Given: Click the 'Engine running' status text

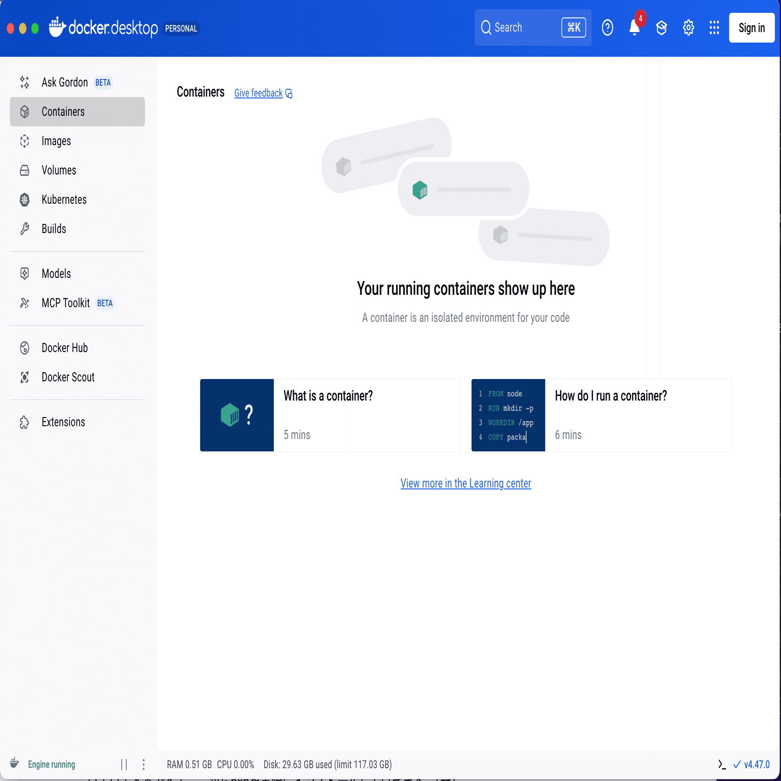Looking at the screenshot, I should tap(52, 765).
